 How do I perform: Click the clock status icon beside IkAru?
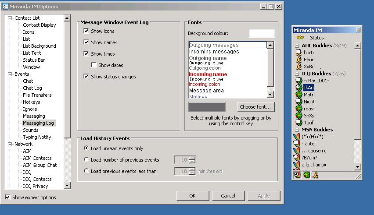pos(298,88)
